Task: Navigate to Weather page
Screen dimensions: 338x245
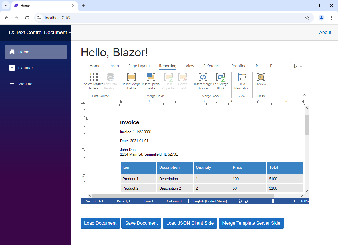Action: point(36,84)
